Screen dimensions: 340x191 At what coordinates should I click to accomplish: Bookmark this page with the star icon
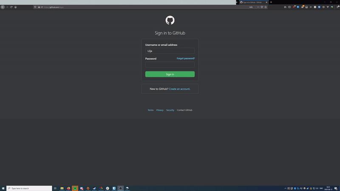(x=266, y=7)
